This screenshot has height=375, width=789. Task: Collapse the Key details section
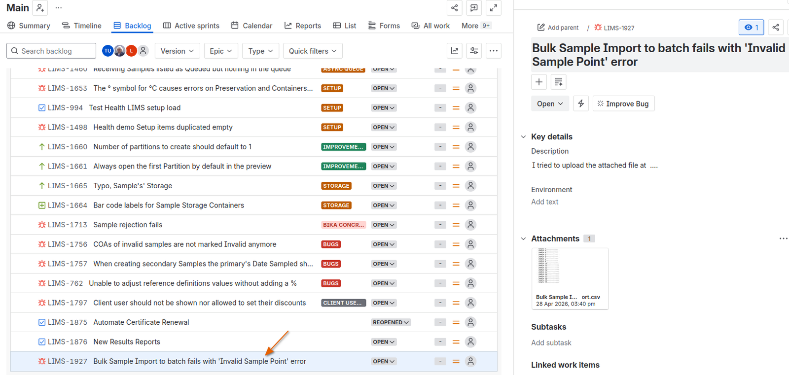pyautogui.click(x=523, y=137)
